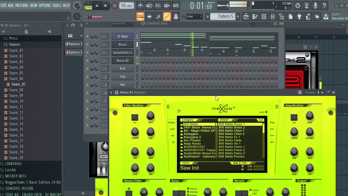Click the undo history icon
Viewport: 348px width, 196px height.
pyautogui.click(x=298, y=5)
